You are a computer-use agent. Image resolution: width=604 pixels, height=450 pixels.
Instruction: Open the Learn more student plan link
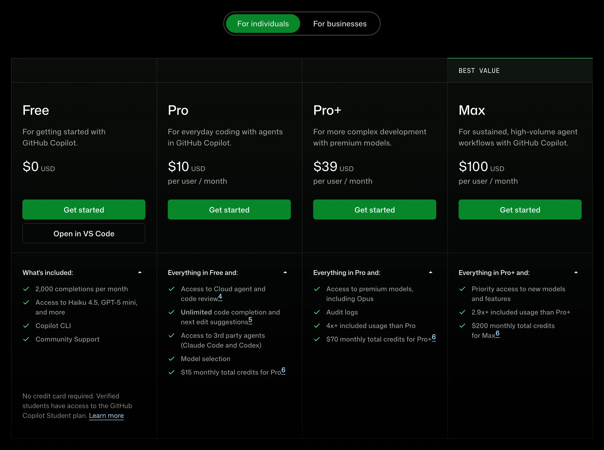[x=106, y=416]
